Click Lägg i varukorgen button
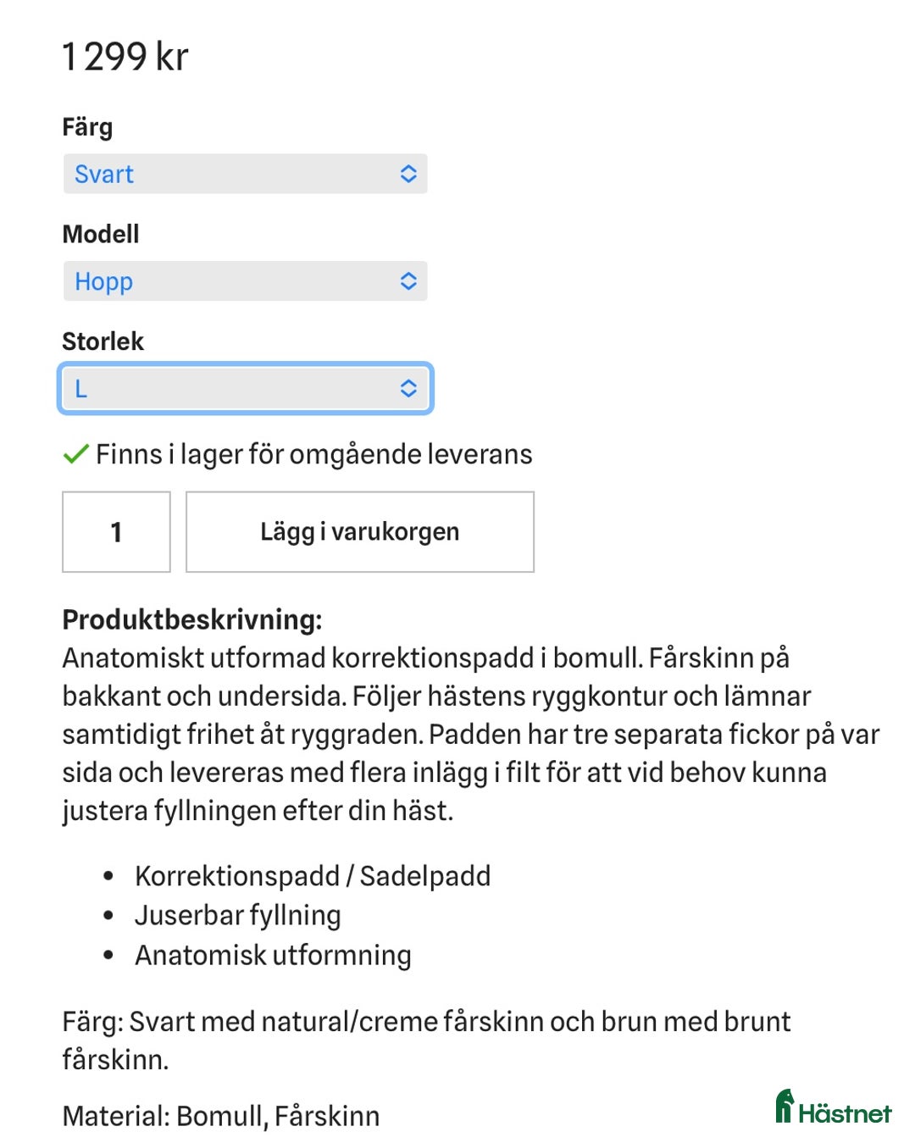Viewport: 915px width, 1143px height. pyautogui.click(x=359, y=531)
